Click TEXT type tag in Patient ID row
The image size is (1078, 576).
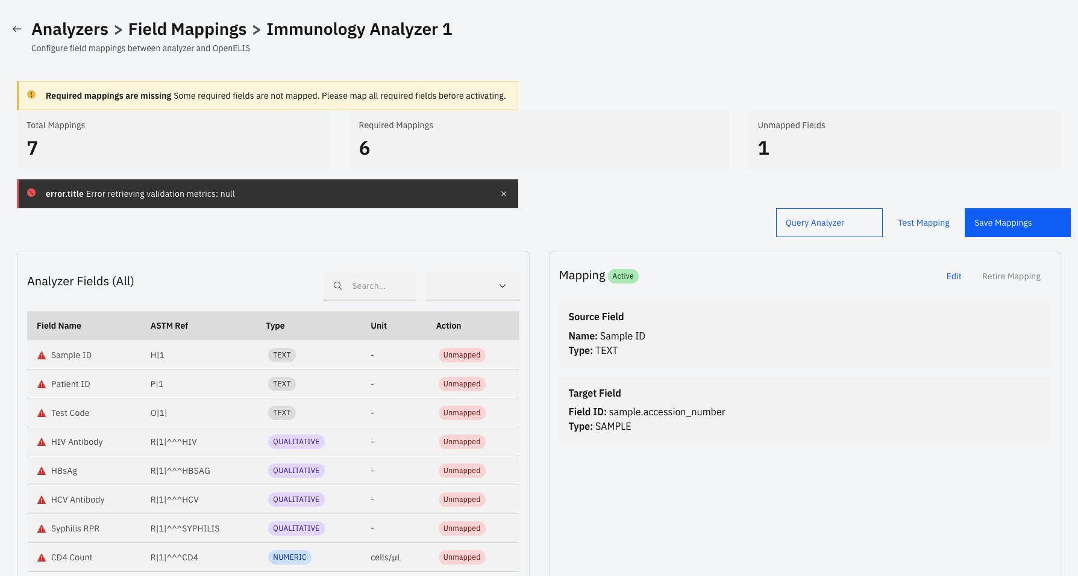281,384
